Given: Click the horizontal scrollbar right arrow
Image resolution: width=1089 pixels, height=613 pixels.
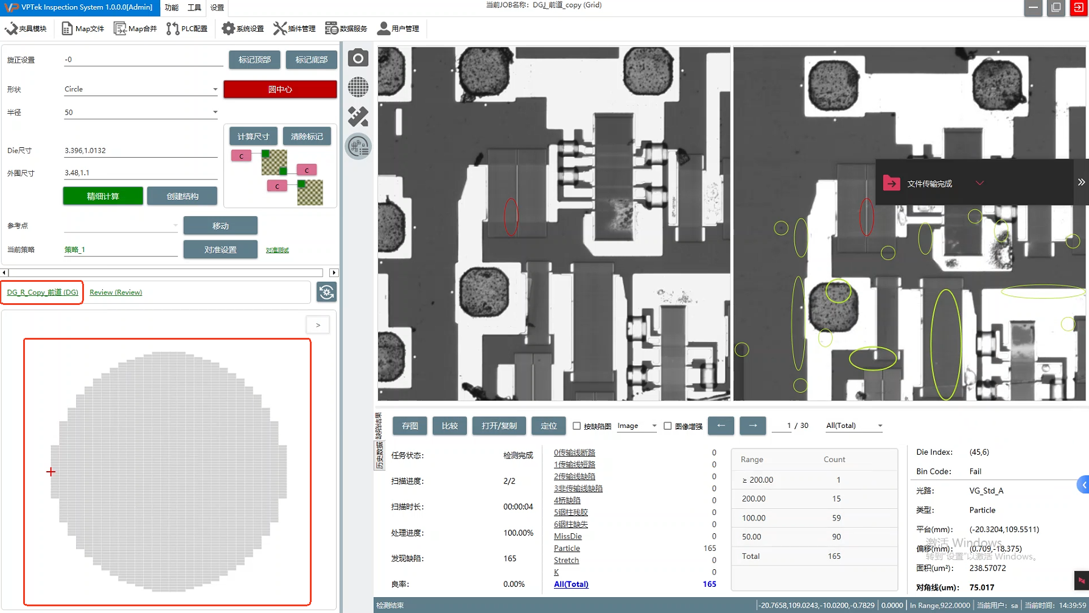Looking at the screenshot, I should point(334,273).
